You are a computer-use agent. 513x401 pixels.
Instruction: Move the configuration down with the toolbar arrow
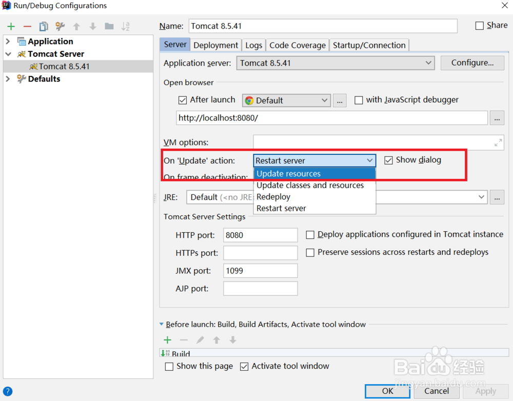click(93, 27)
